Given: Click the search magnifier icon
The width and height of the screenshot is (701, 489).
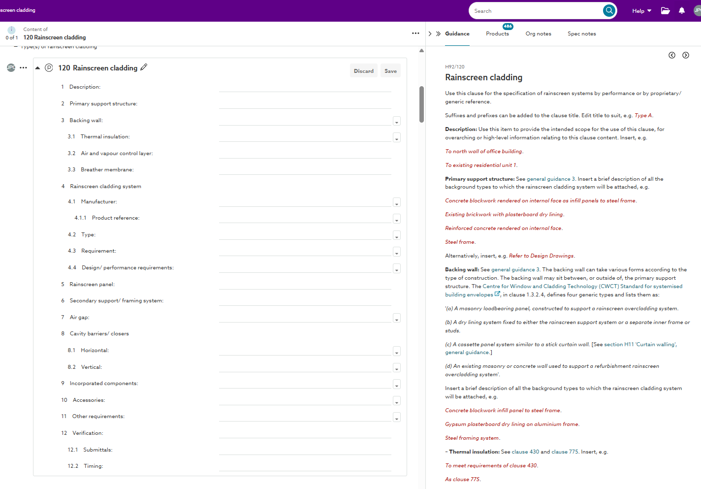Looking at the screenshot, I should coord(609,10).
